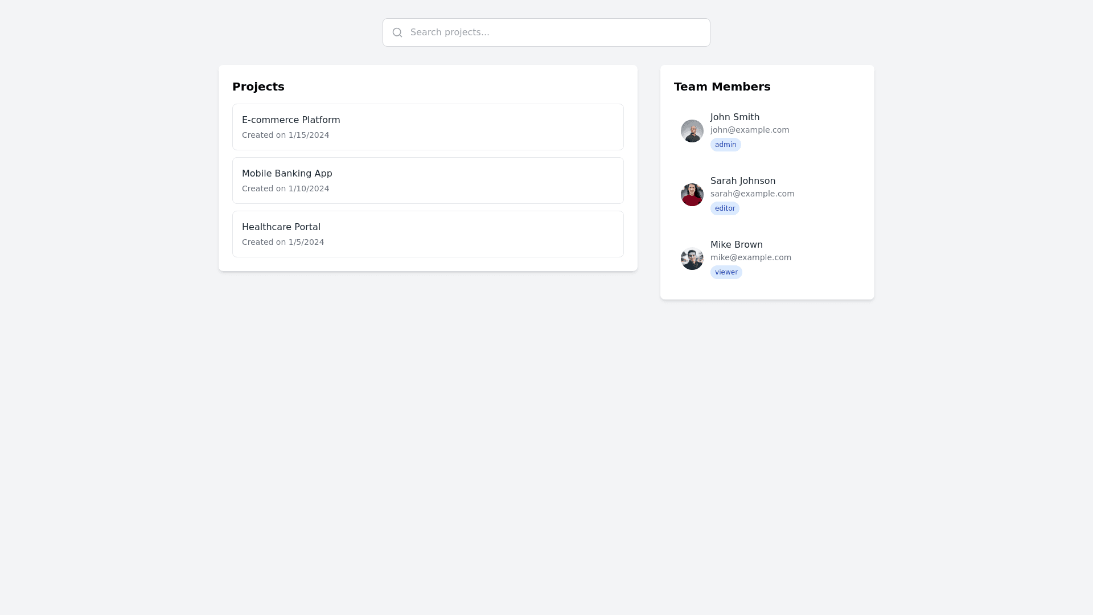Click Sarah Johnson's avatar photo

692,195
